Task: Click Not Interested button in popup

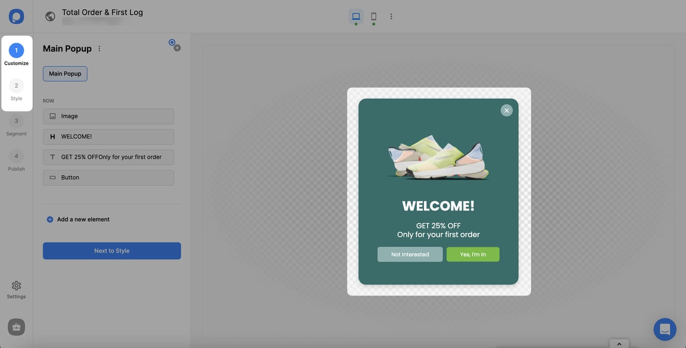Action: click(410, 254)
